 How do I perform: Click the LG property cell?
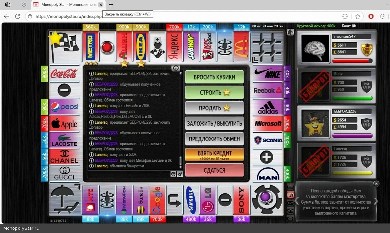point(208,200)
